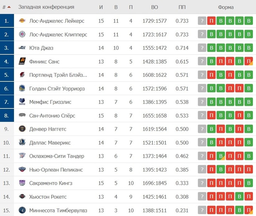Sort table by the # column arrow

tap(9, 7)
